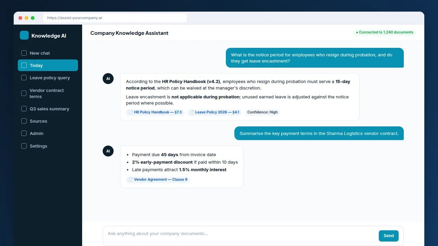Open the Vendor contract terms chat
Image resolution: width=438 pixels, height=246 pixels.
tap(48, 93)
